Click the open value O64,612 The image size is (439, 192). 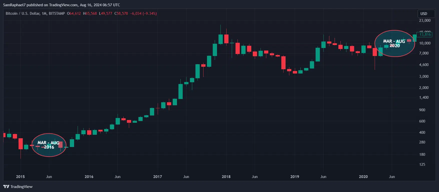[74, 13]
